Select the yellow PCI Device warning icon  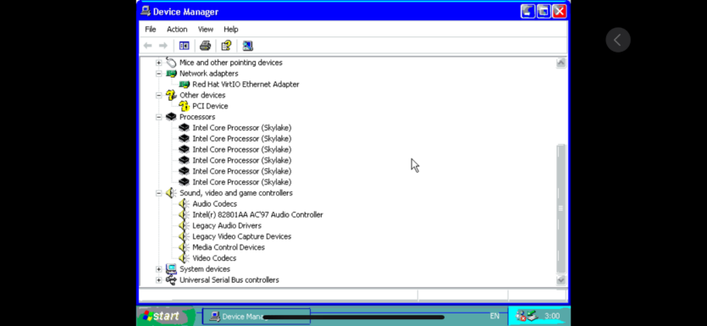(x=184, y=106)
